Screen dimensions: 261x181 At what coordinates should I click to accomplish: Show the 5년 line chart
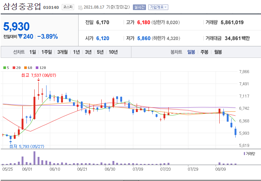tap(100, 52)
